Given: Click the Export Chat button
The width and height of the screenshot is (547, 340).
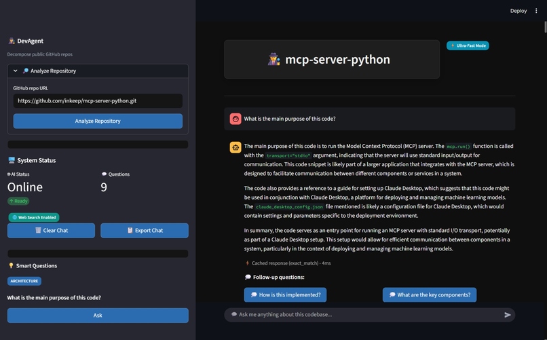Looking at the screenshot, I should tap(145, 231).
